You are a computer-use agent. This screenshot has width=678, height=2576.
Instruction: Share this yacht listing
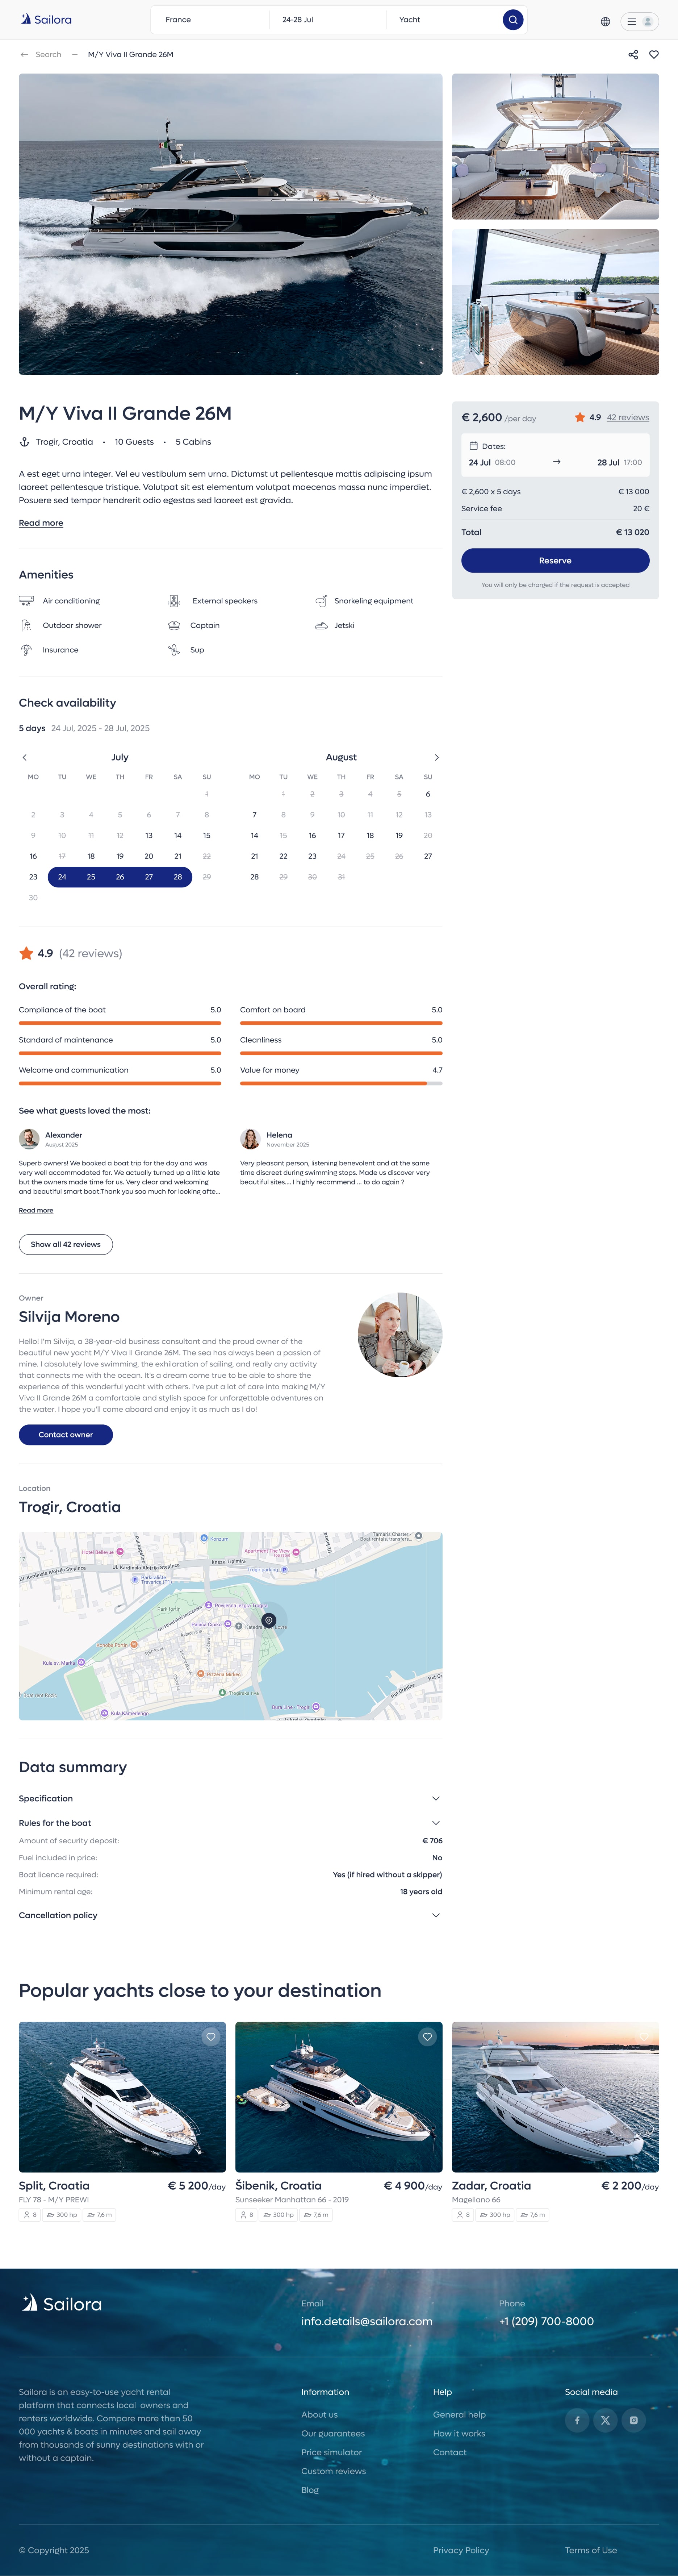pyautogui.click(x=633, y=55)
